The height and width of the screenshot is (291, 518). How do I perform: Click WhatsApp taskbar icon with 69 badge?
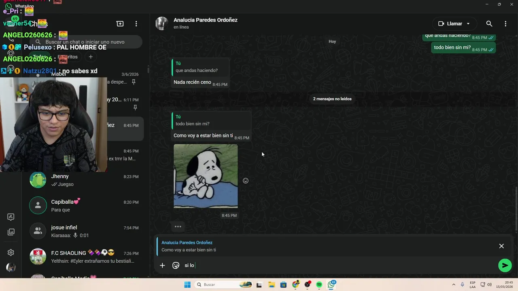pyautogui.click(x=331, y=285)
